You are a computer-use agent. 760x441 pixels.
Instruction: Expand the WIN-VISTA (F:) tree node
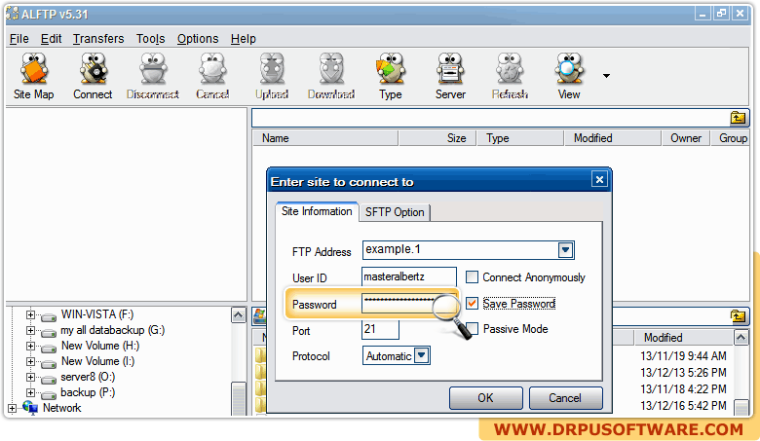tap(30, 314)
